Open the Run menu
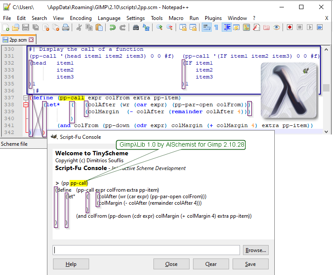 click(194, 18)
